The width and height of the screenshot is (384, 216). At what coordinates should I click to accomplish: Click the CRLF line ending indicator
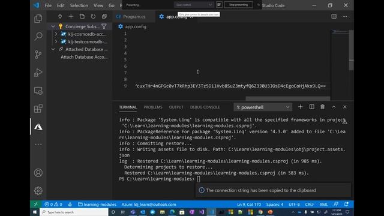pyautogui.click(x=310, y=204)
